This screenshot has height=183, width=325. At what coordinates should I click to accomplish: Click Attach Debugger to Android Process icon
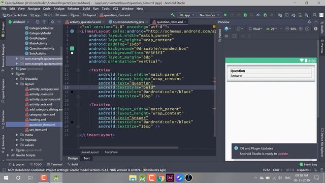pos(265,15)
